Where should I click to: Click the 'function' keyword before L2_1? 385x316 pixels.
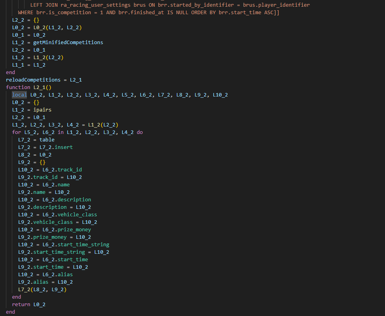[x=18, y=87]
